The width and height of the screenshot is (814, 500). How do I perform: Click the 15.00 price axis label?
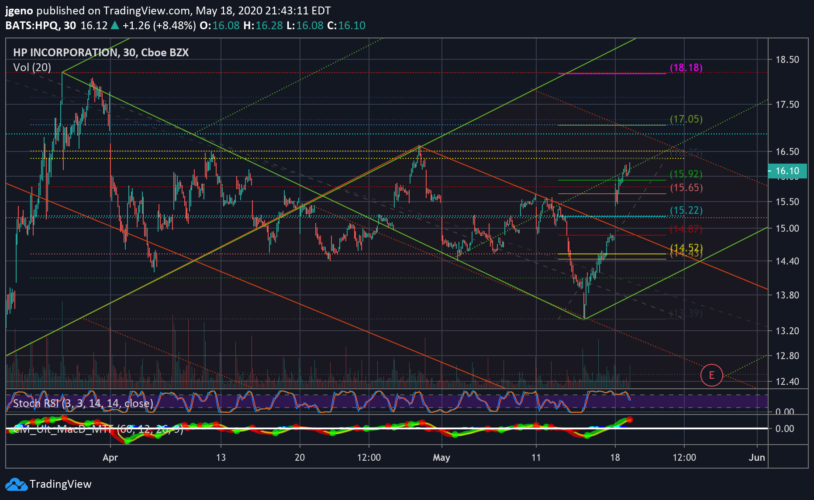pyautogui.click(x=787, y=229)
